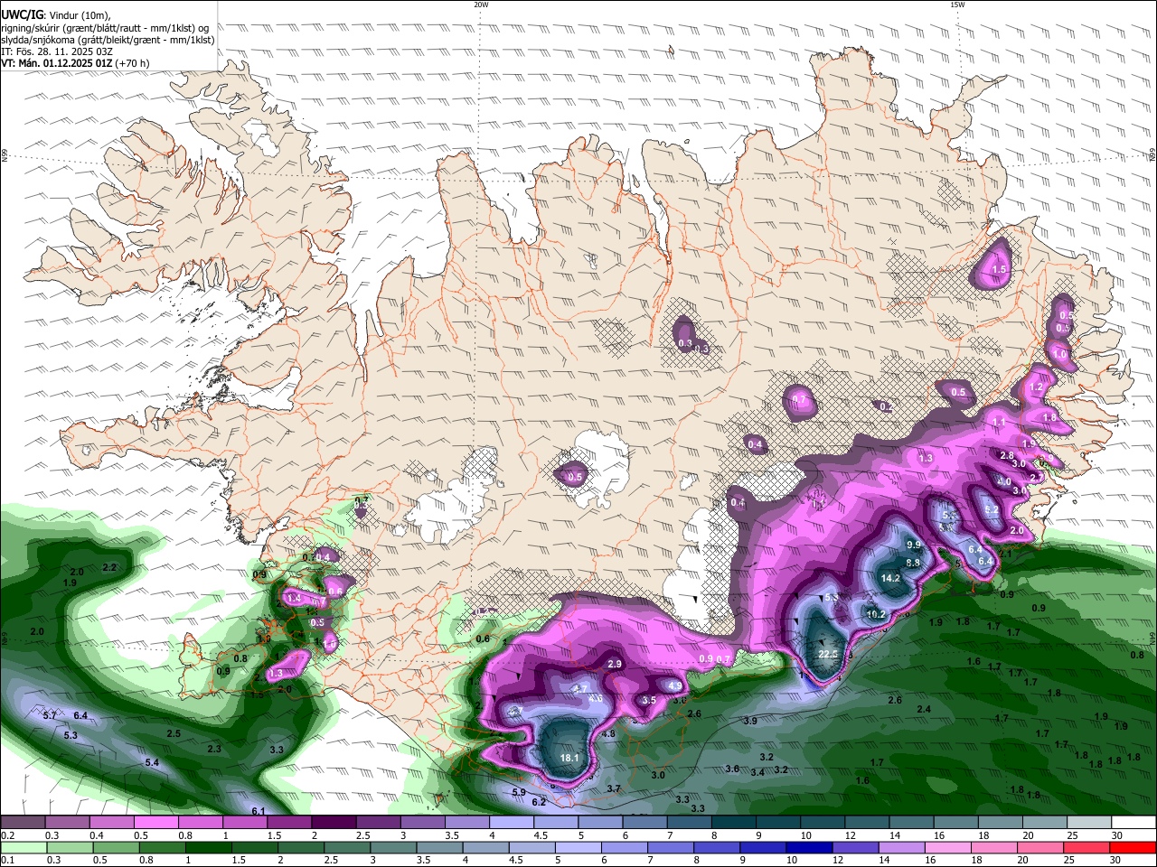The image size is (1157, 867).
Task: Click the 3.9 rain value off south coast
Action: tap(750, 721)
